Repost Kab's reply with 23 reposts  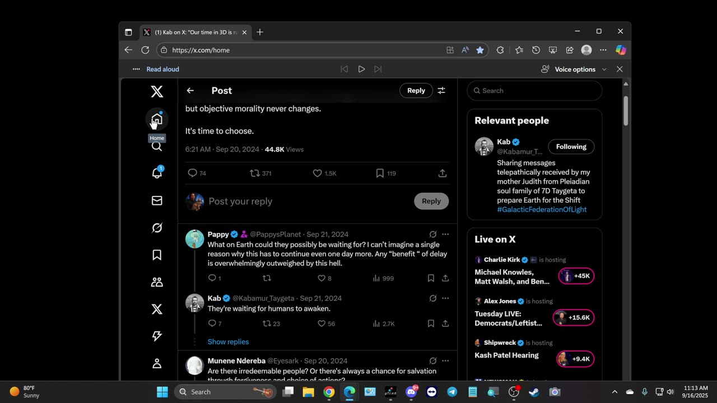click(271, 324)
